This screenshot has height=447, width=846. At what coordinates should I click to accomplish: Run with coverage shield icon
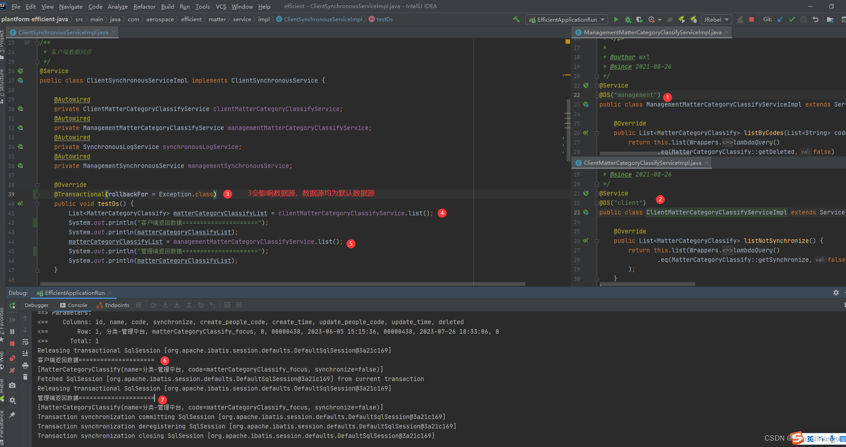[x=639, y=19]
